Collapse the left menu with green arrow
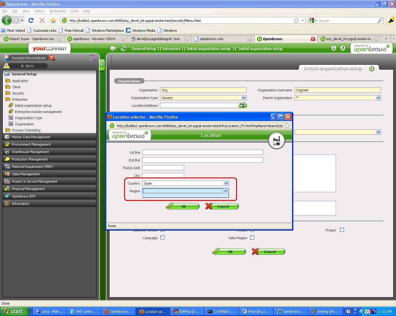This screenshot has width=396, height=316. pos(102,65)
